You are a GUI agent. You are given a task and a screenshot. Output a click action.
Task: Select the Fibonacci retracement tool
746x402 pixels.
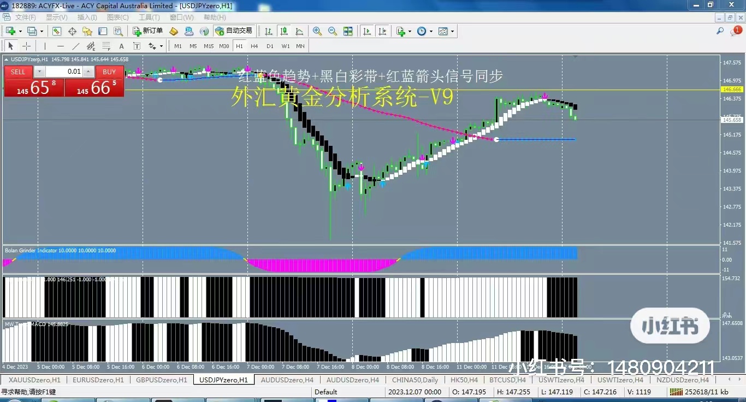click(106, 46)
